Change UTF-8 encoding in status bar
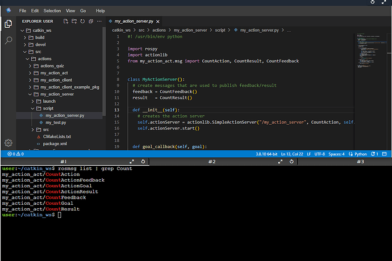Screen dimensions: 392x261 [x=319, y=154]
